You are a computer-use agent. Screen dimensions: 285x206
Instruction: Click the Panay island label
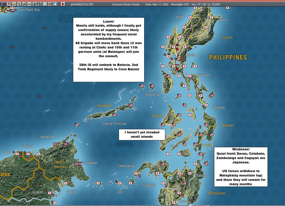157,116
